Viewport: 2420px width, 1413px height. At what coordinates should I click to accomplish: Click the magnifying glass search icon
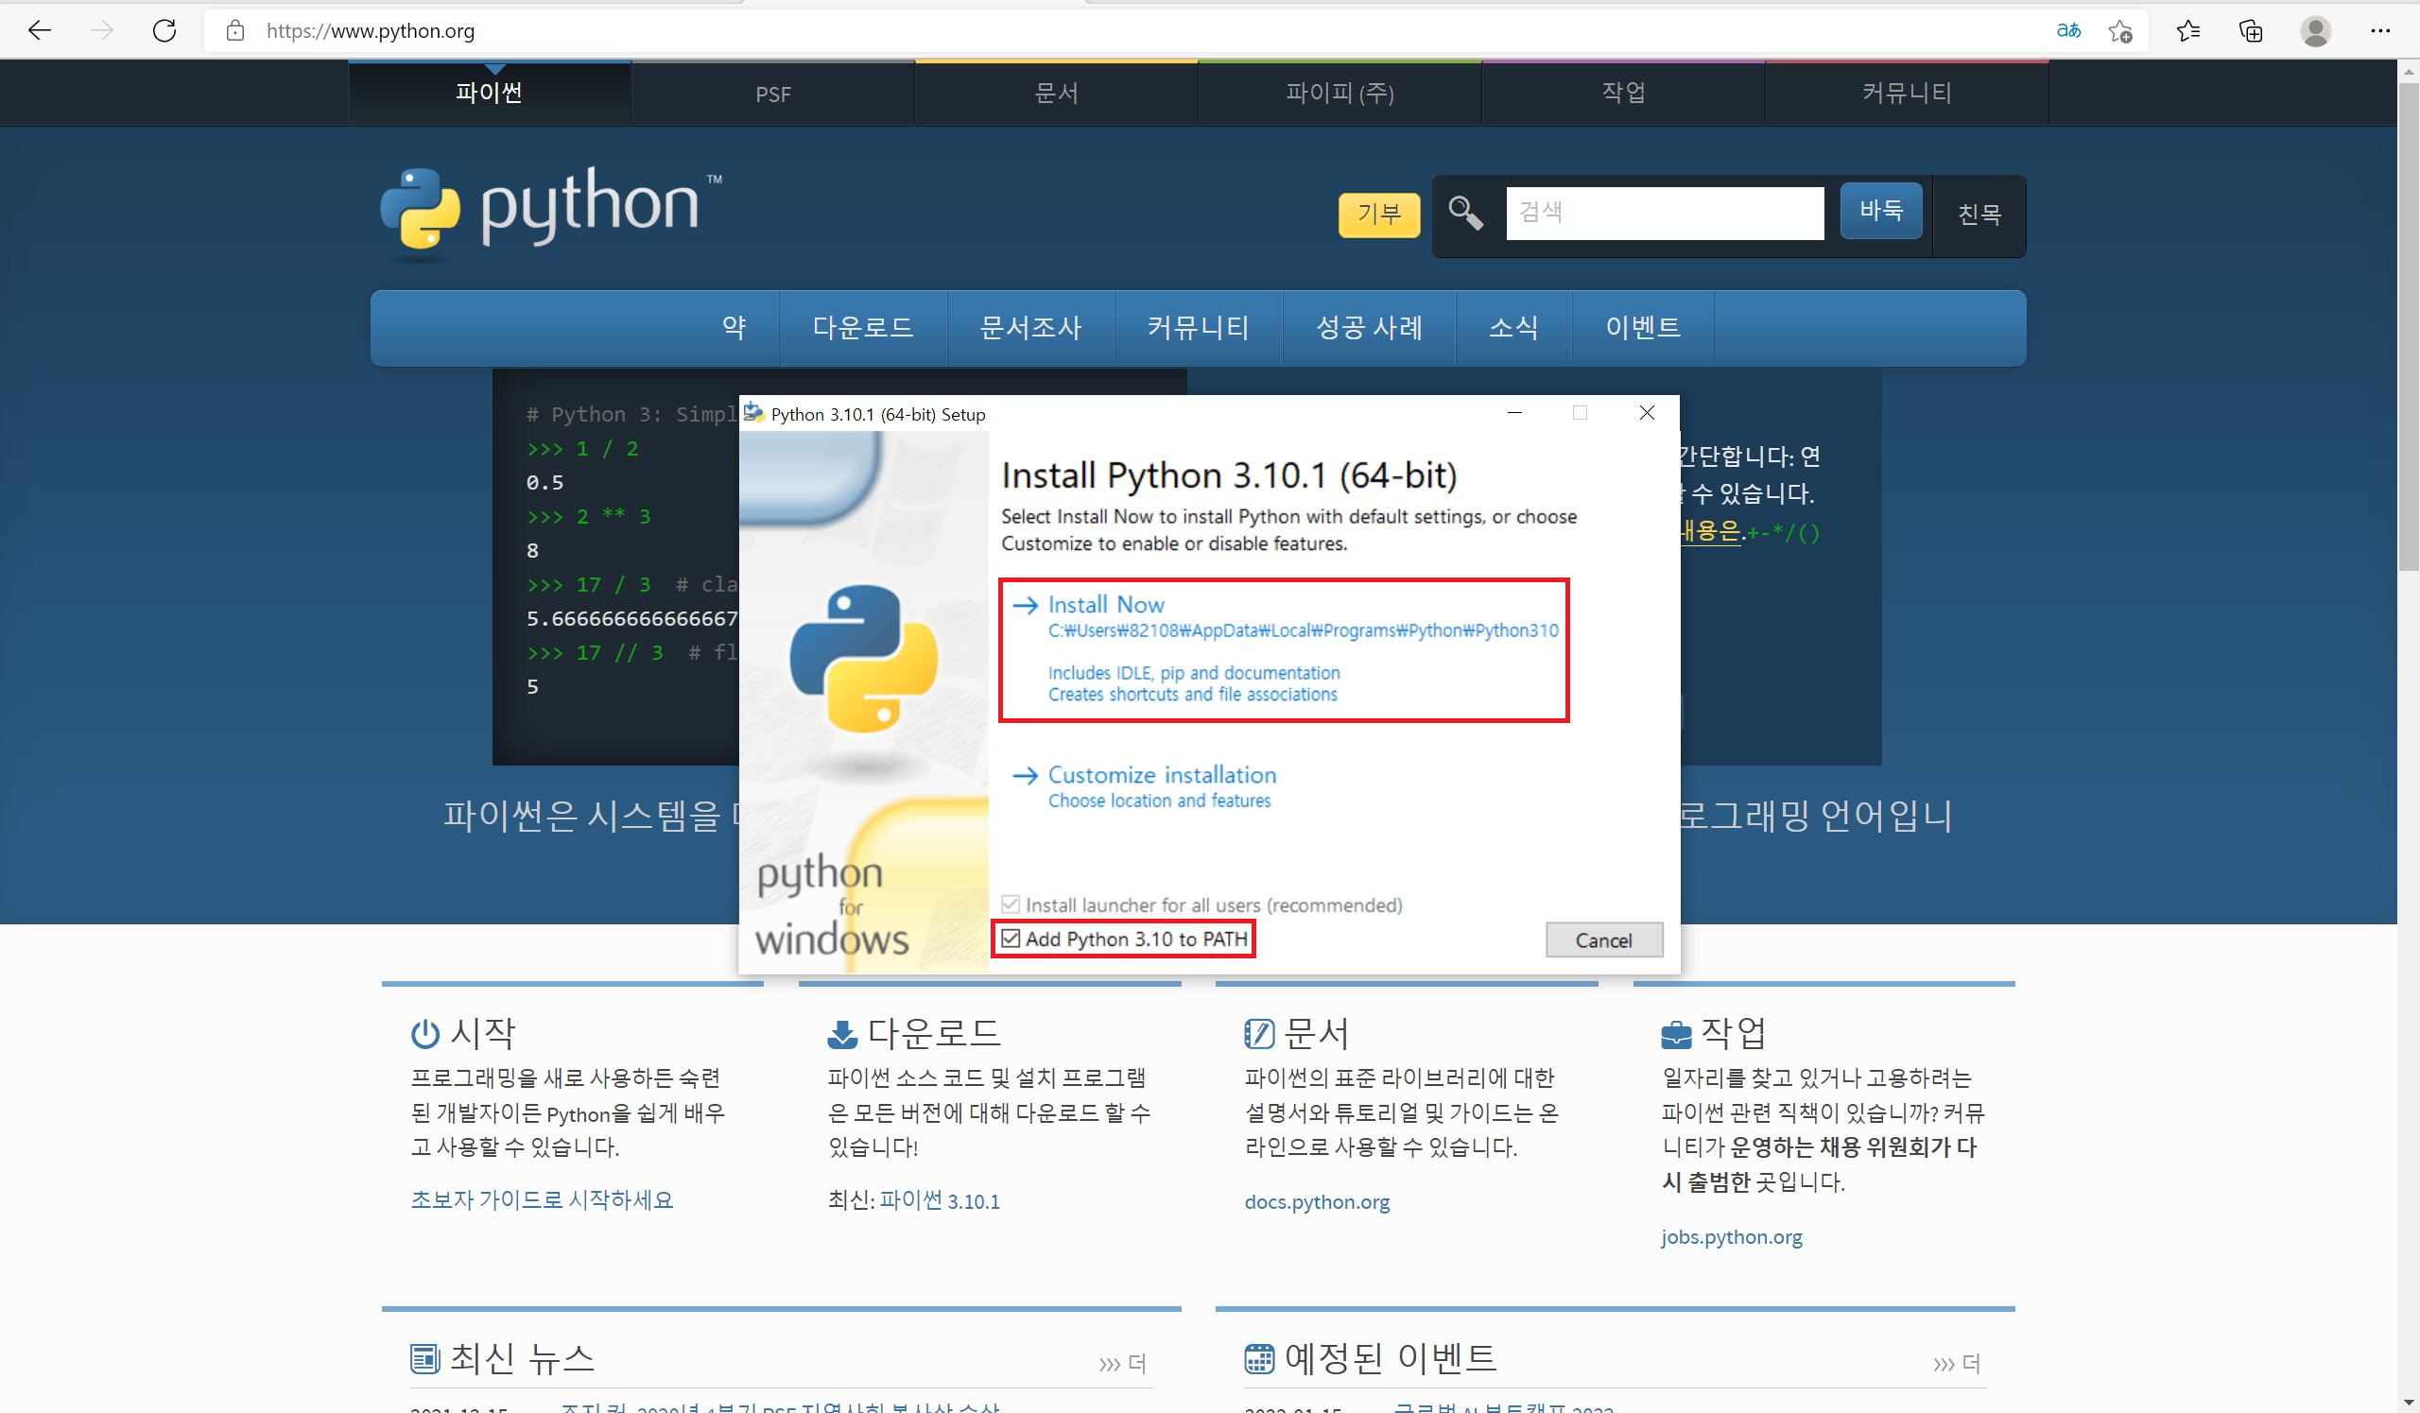1465,213
